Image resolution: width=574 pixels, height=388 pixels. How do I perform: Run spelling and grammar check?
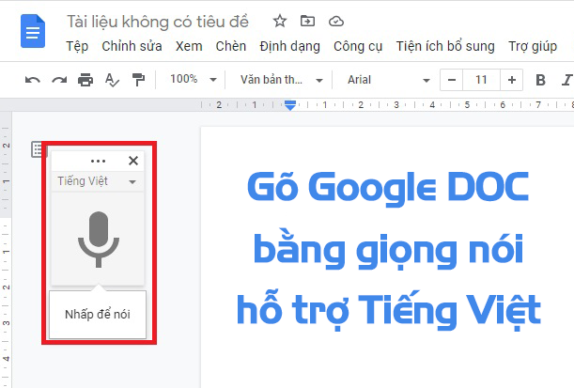point(112,80)
